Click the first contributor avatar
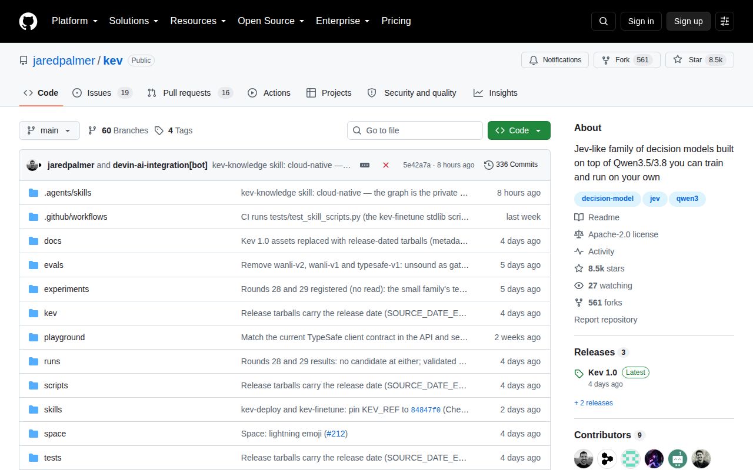Image resolution: width=753 pixels, height=470 pixels. click(x=584, y=458)
